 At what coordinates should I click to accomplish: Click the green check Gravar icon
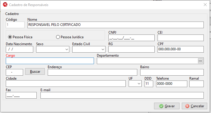(161, 106)
